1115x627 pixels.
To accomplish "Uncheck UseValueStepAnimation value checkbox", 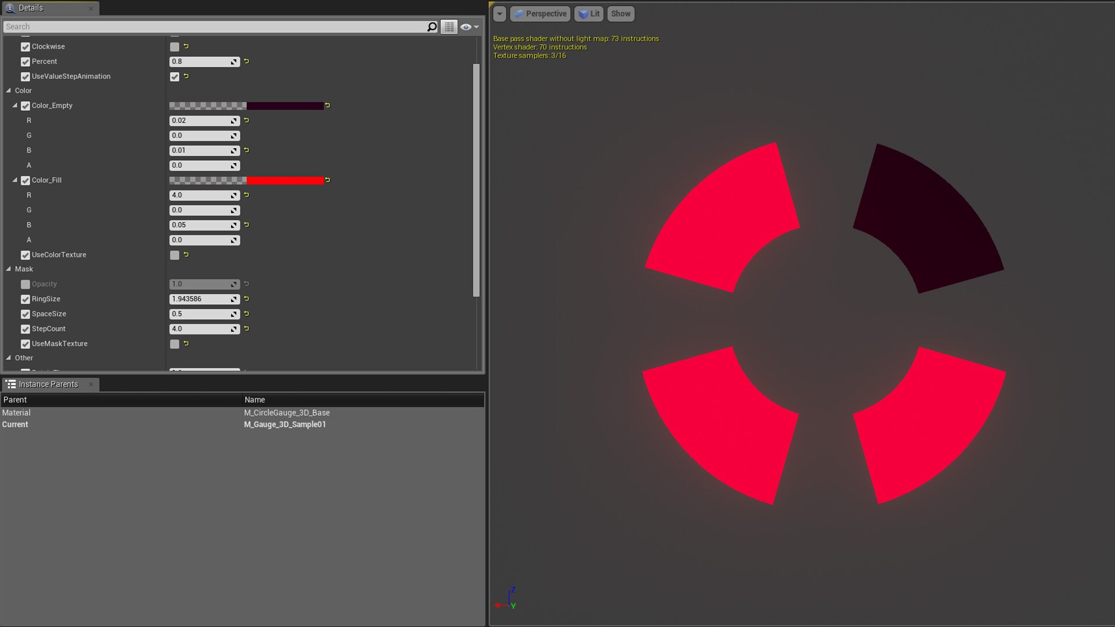I will point(174,77).
